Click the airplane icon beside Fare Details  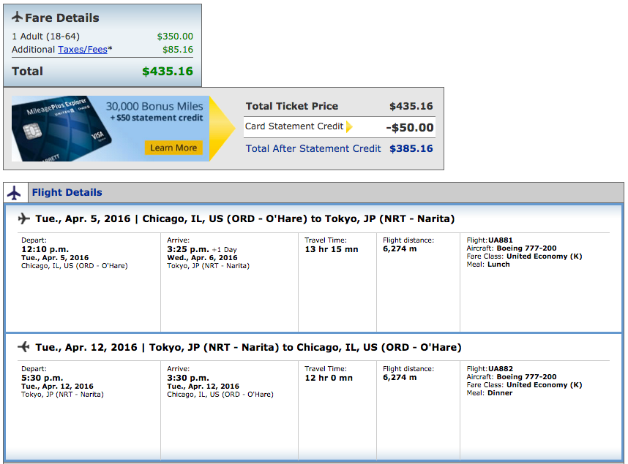click(18, 18)
